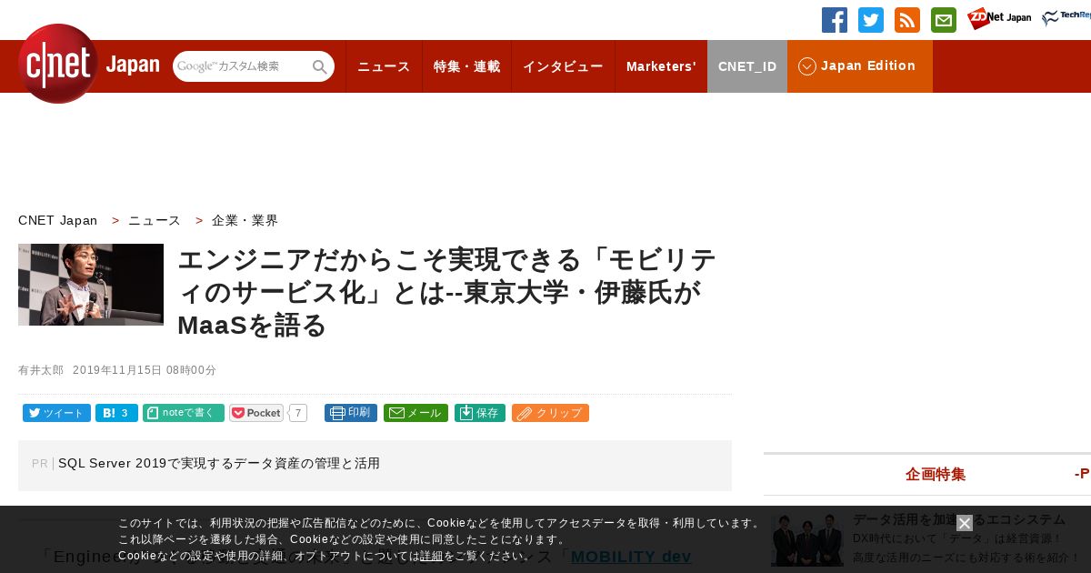1091x573 pixels.
Task: Open MOBILITY dev link in article
Action: [x=631, y=557]
